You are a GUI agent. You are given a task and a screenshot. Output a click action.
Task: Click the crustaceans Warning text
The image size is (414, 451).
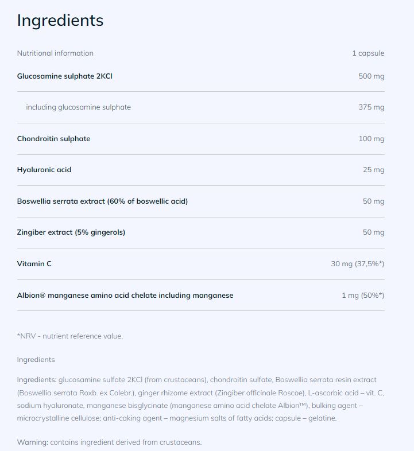click(x=109, y=442)
